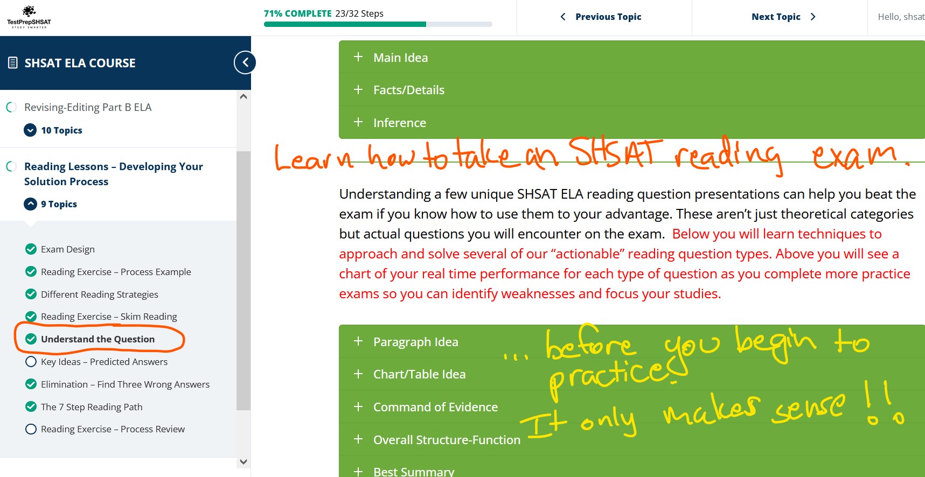Click the TestPrepSHSAT logo
The width and height of the screenshot is (925, 477).
pos(29,17)
